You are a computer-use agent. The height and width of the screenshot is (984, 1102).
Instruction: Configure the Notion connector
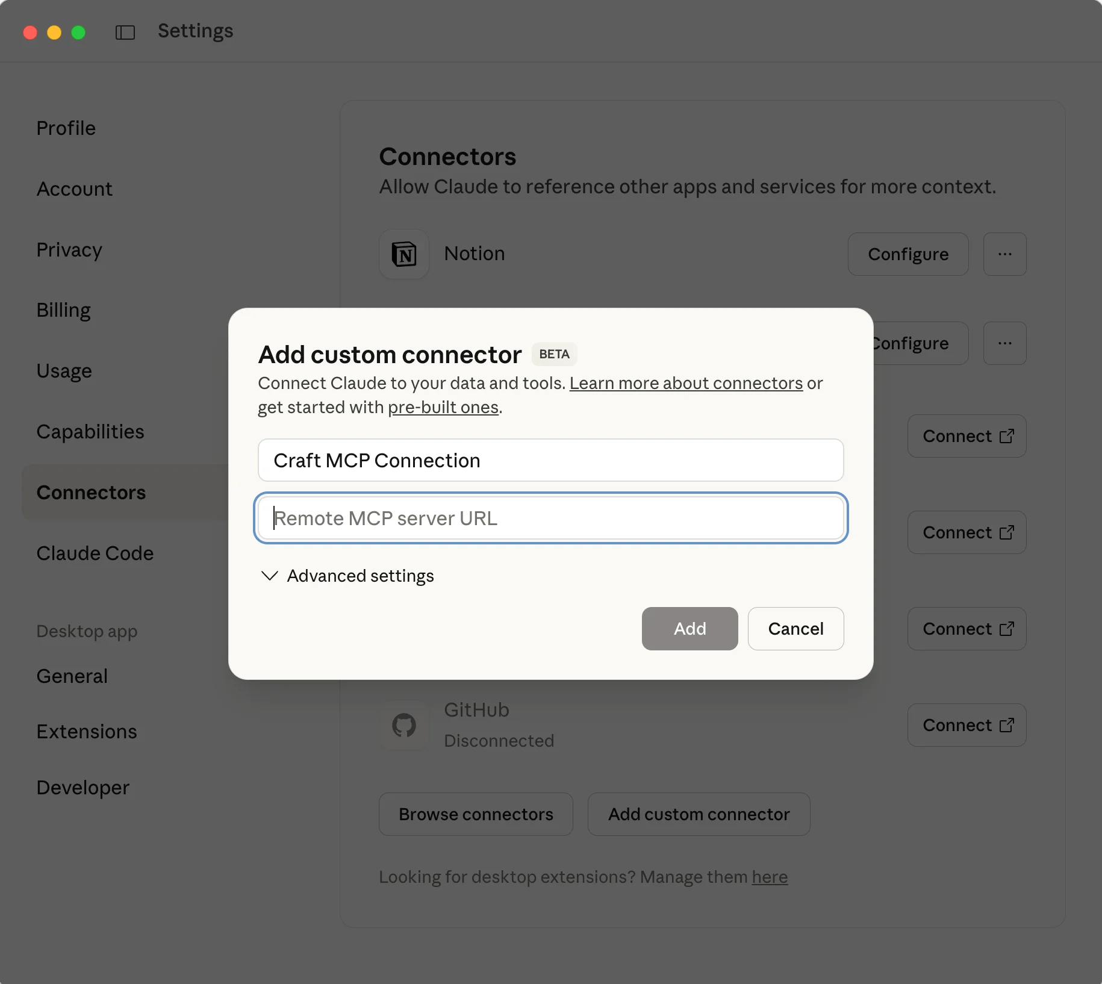(907, 254)
